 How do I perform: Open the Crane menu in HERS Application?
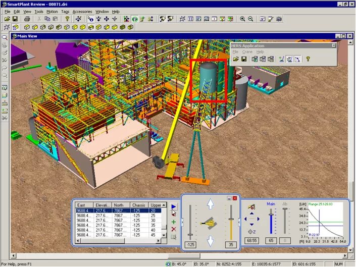click(247, 52)
